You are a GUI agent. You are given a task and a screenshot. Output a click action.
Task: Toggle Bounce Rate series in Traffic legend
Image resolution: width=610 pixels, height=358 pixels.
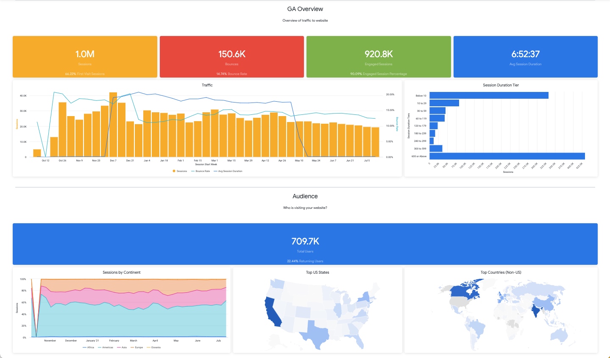202,171
